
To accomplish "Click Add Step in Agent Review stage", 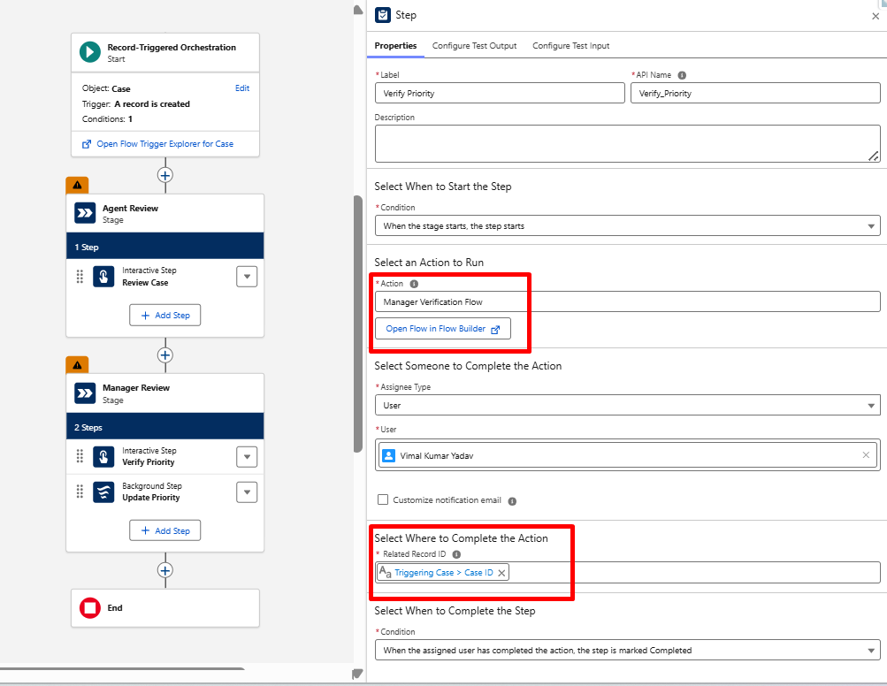I will click(x=165, y=315).
